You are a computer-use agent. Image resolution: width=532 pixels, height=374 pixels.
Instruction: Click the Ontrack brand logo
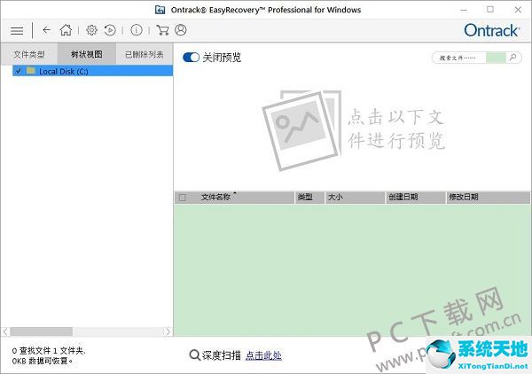(x=491, y=30)
